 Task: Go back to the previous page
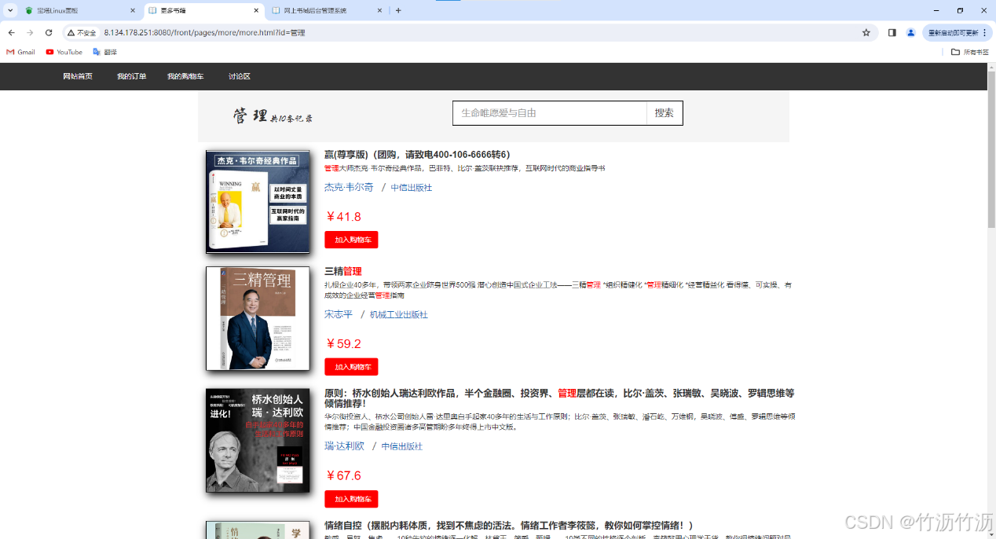pos(11,33)
